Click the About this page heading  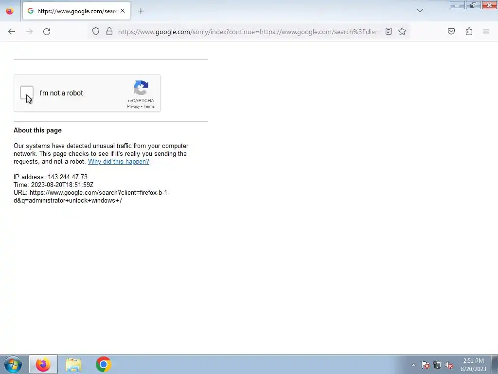(37, 131)
